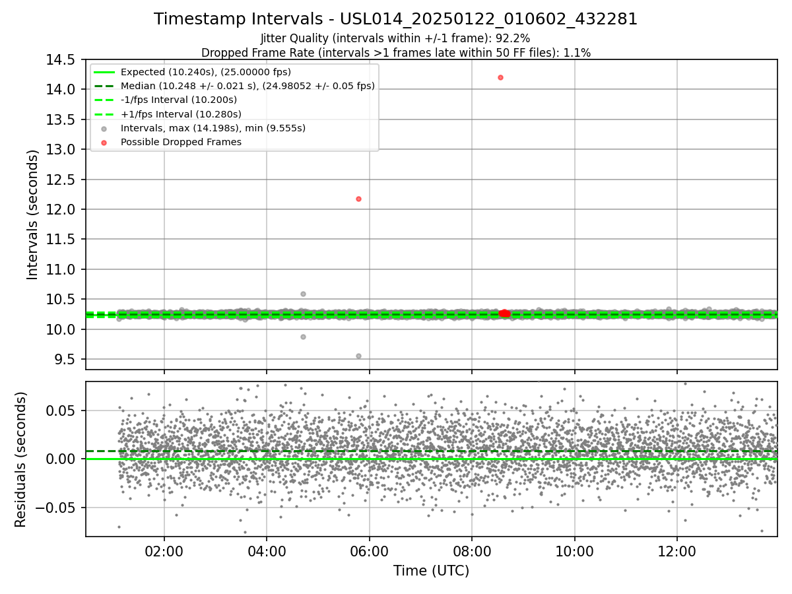Click legend entry Expected (10.240s)
The height and width of the screenshot is (594, 792).
[206, 72]
